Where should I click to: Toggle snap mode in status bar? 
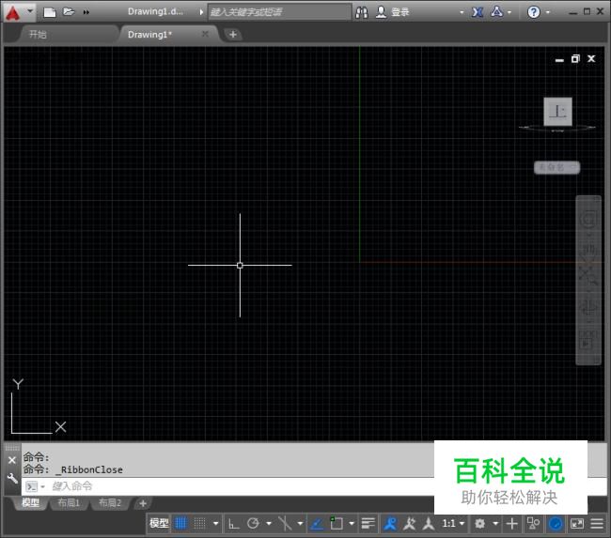click(x=199, y=523)
